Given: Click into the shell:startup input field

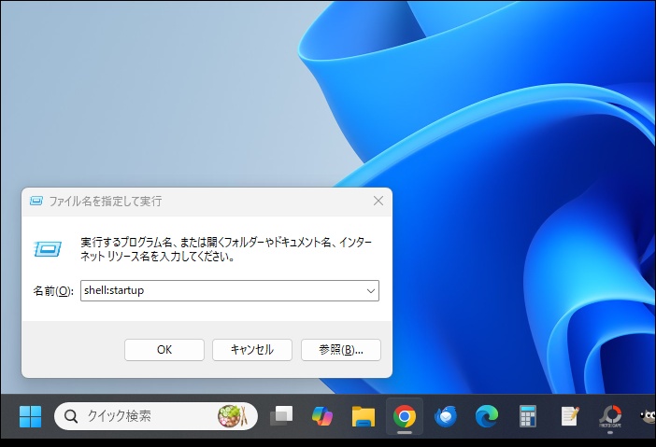Looking at the screenshot, I should click(x=229, y=291).
